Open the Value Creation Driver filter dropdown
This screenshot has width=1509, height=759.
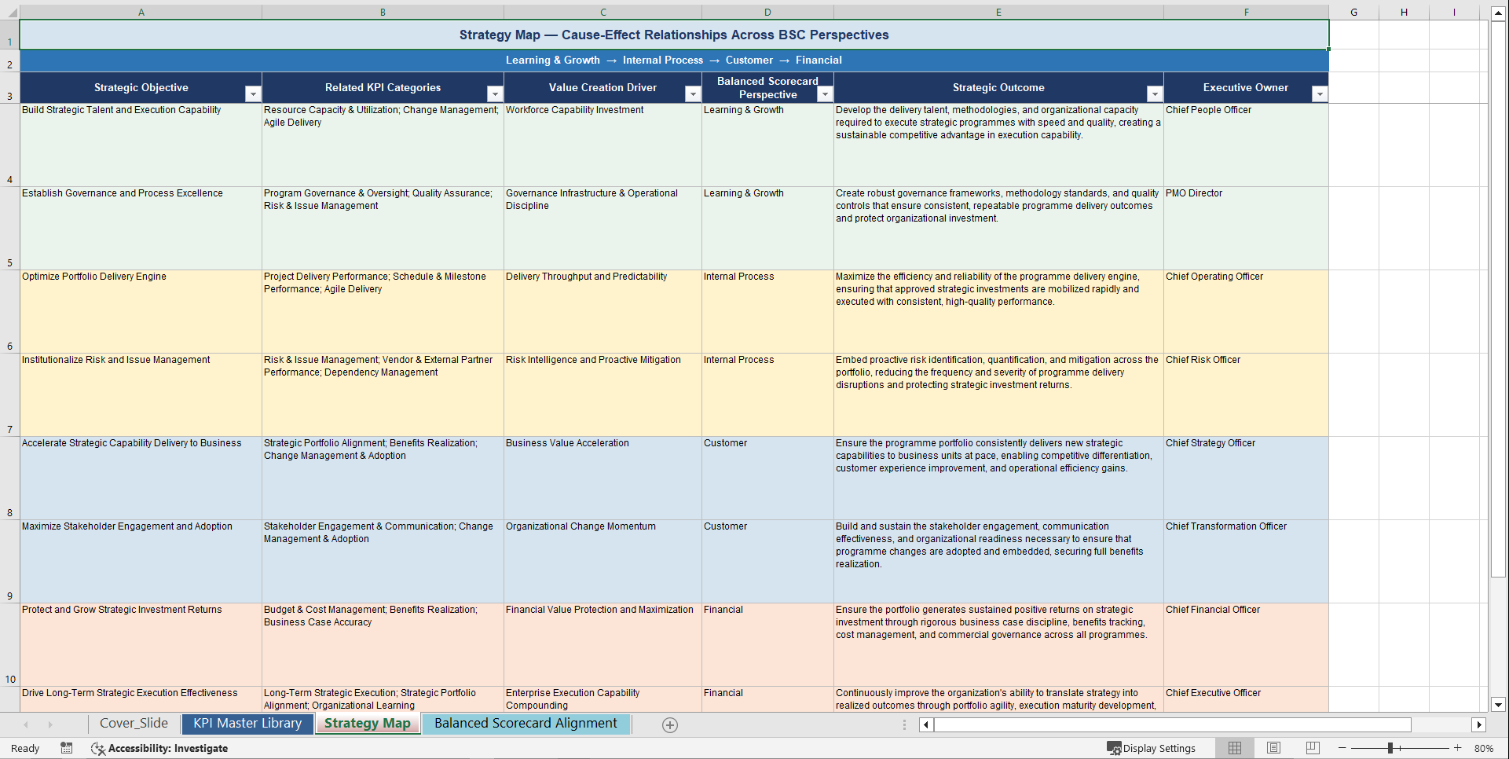coord(693,94)
